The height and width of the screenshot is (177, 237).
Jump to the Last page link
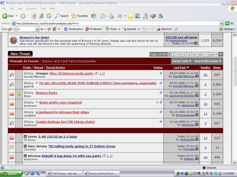click(213, 54)
